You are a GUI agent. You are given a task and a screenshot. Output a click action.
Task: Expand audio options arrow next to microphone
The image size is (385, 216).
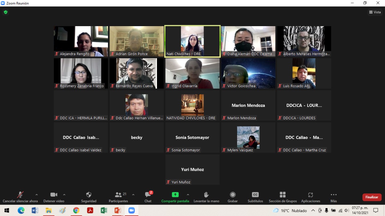point(37,195)
